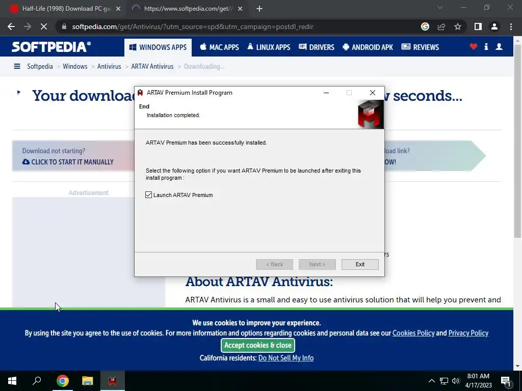Toggle the Launch ARTAV Premium checkbox
The height and width of the screenshot is (391, 522).
[x=148, y=195]
